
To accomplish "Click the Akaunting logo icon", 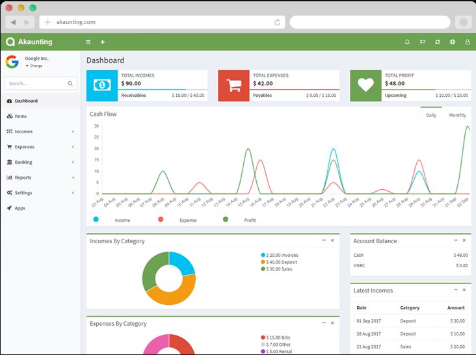I will pos(10,42).
